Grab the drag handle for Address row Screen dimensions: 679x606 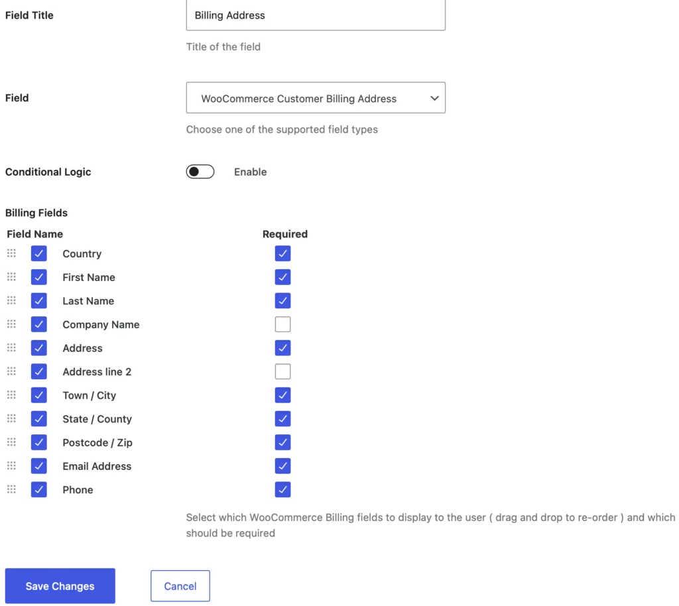(x=11, y=347)
